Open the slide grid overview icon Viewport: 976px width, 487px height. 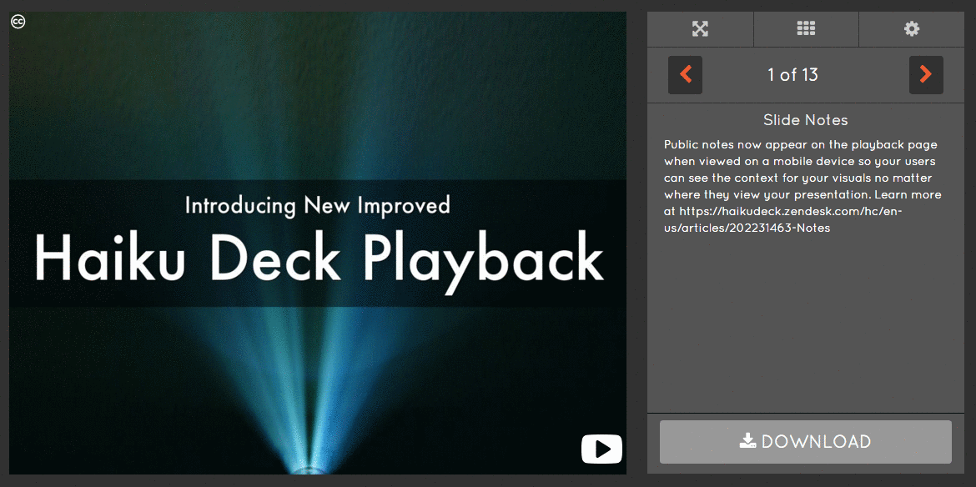pos(806,29)
